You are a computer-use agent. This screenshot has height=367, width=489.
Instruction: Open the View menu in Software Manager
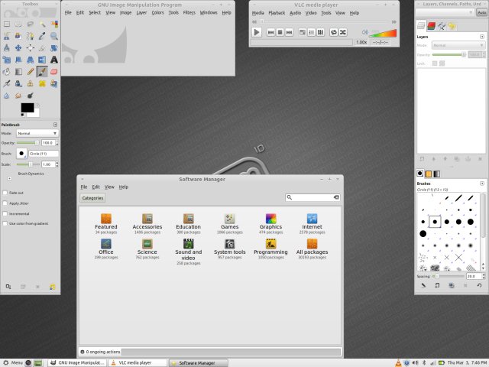(109, 187)
